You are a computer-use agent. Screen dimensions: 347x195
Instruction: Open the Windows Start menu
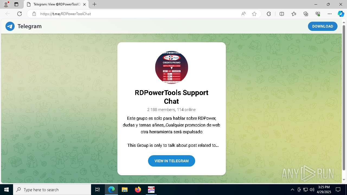[7, 190]
